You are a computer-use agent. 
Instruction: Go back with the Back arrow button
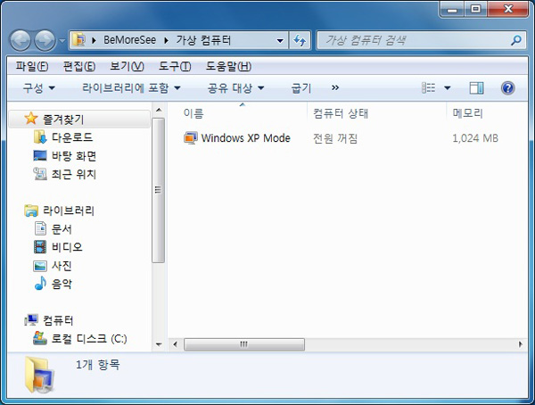tap(21, 41)
